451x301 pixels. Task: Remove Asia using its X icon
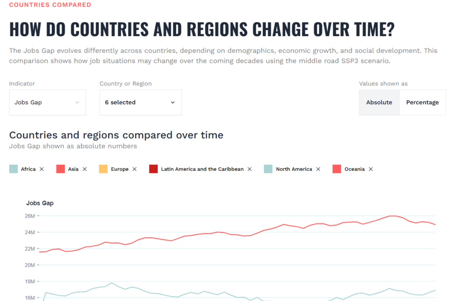pyautogui.click(x=85, y=169)
